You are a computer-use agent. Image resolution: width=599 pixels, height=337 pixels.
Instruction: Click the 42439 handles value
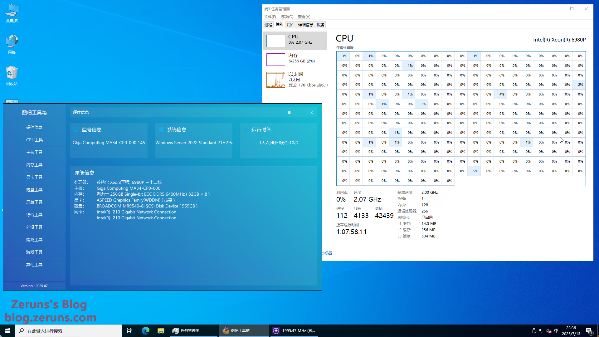[384, 216]
